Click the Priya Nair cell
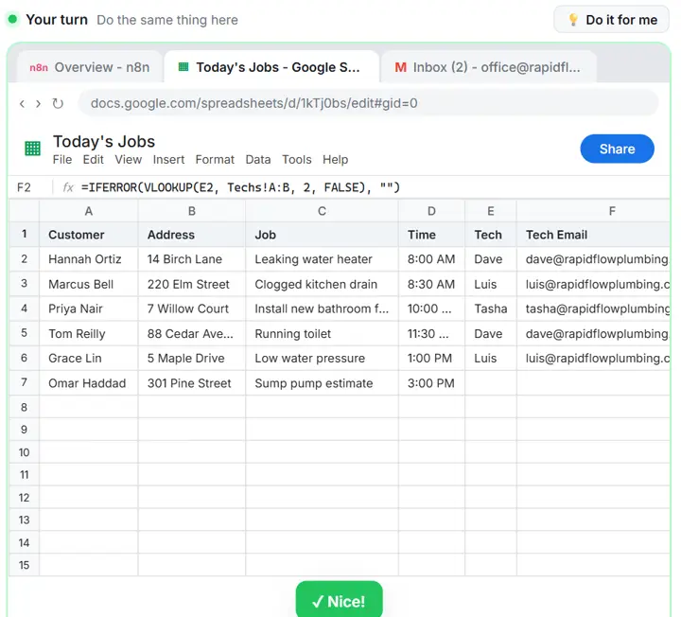The image size is (681, 617). (x=89, y=308)
